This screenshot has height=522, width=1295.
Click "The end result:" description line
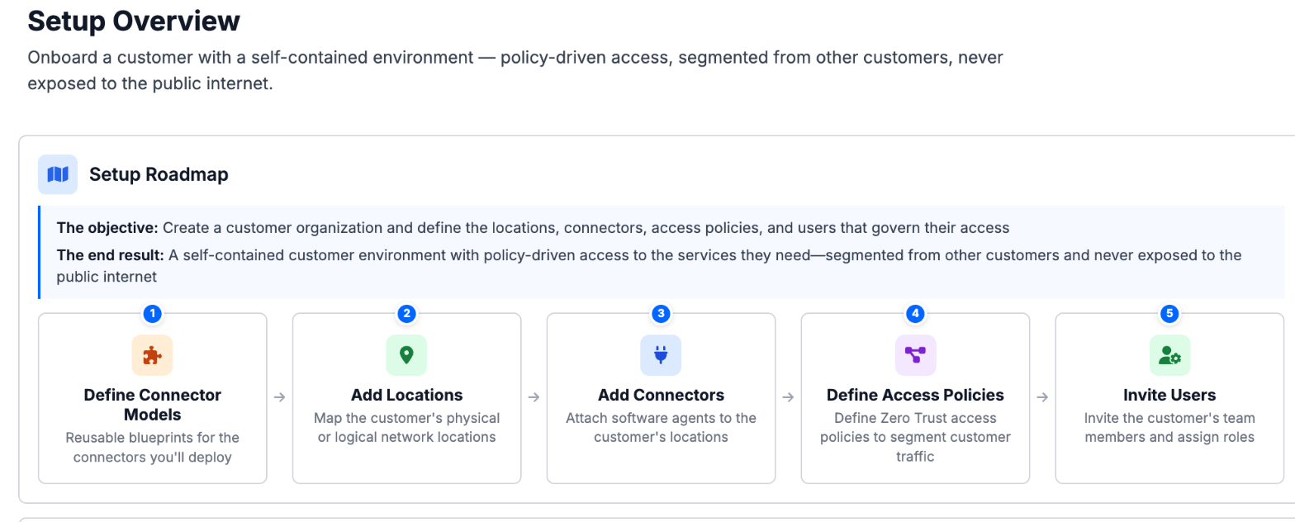649,266
